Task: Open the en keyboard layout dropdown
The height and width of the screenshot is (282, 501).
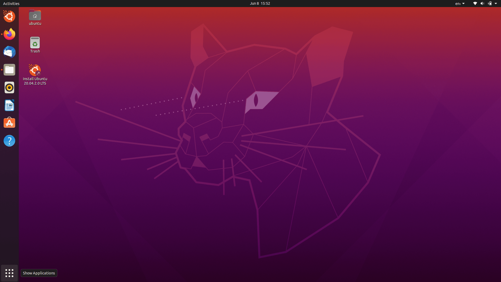Action: [460, 3]
